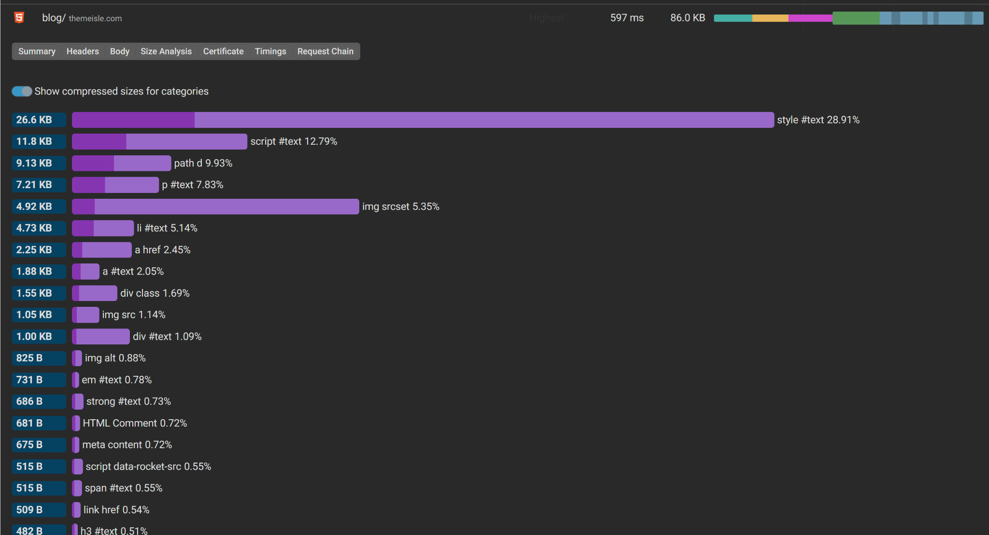Click the img srcset 5.35% bar

coord(215,206)
